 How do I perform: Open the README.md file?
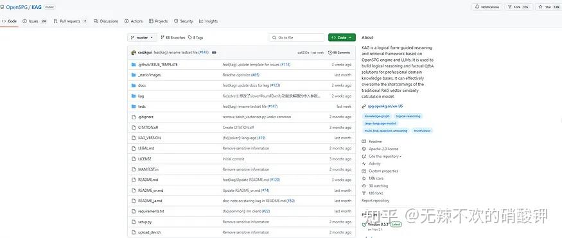point(148,180)
